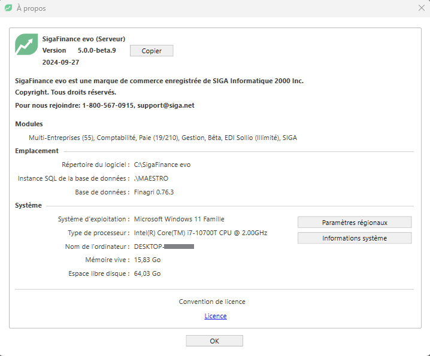430x356 pixels.
Task: Click the date 2024-09-27
Action: 60,62
